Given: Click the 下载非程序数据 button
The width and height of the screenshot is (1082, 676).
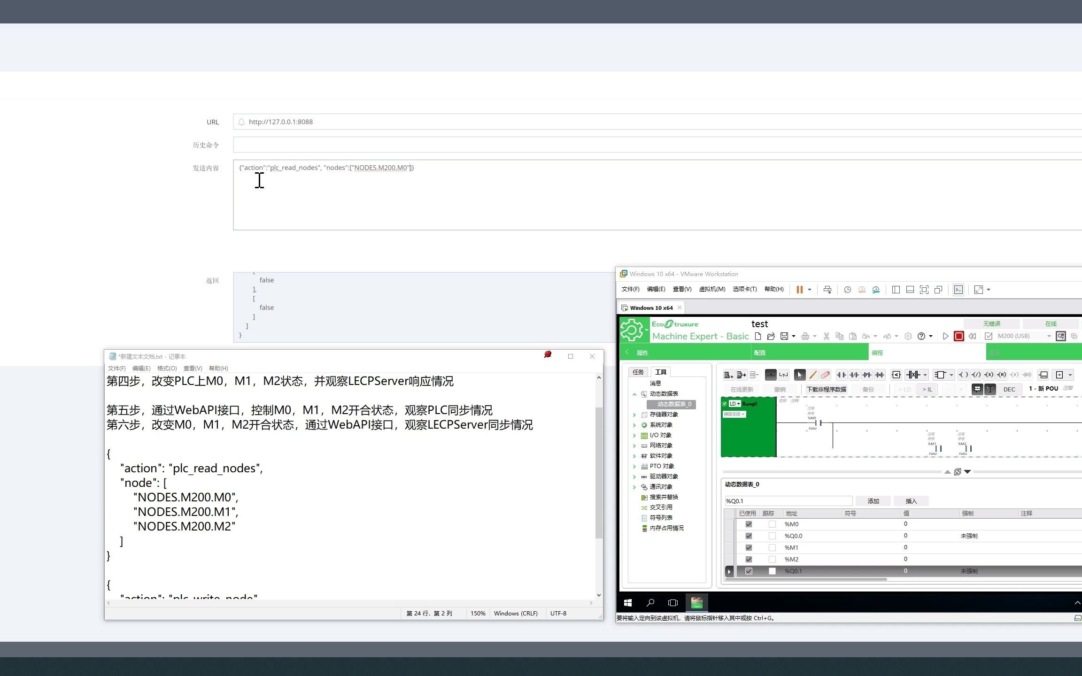Looking at the screenshot, I should tap(827, 390).
